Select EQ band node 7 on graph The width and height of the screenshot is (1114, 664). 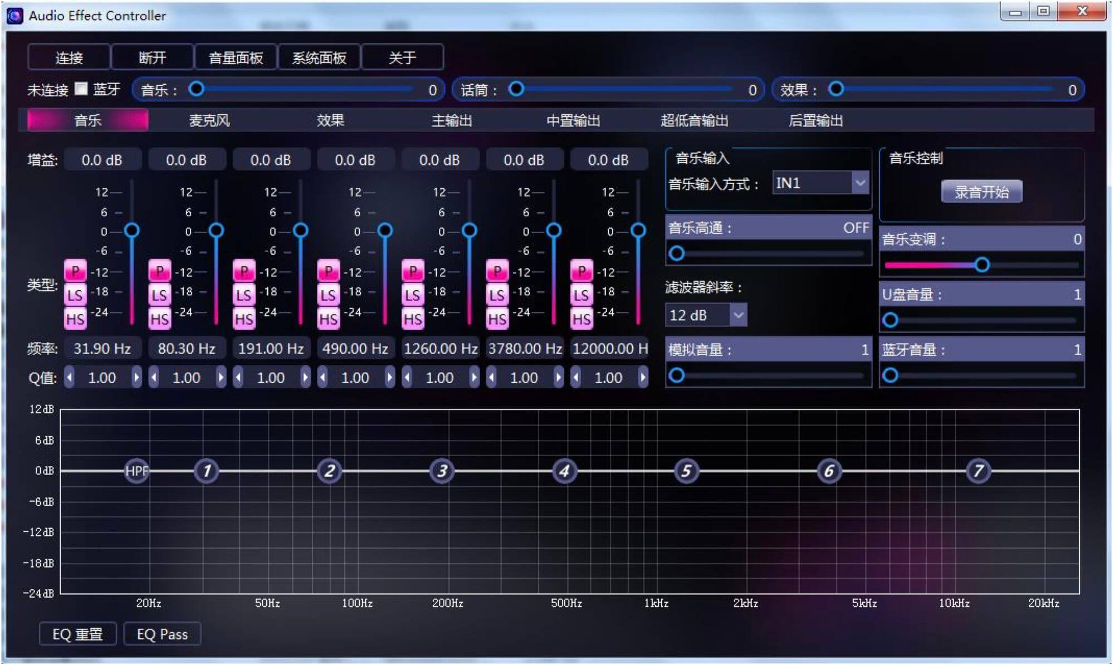point(978,471)
